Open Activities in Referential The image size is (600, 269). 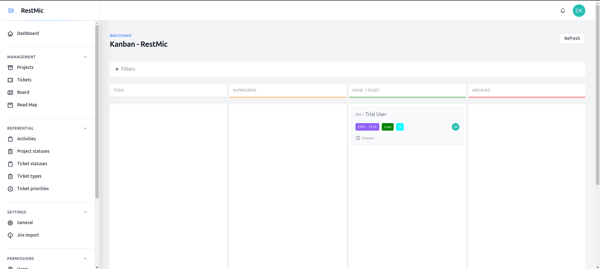pos(27,139)
